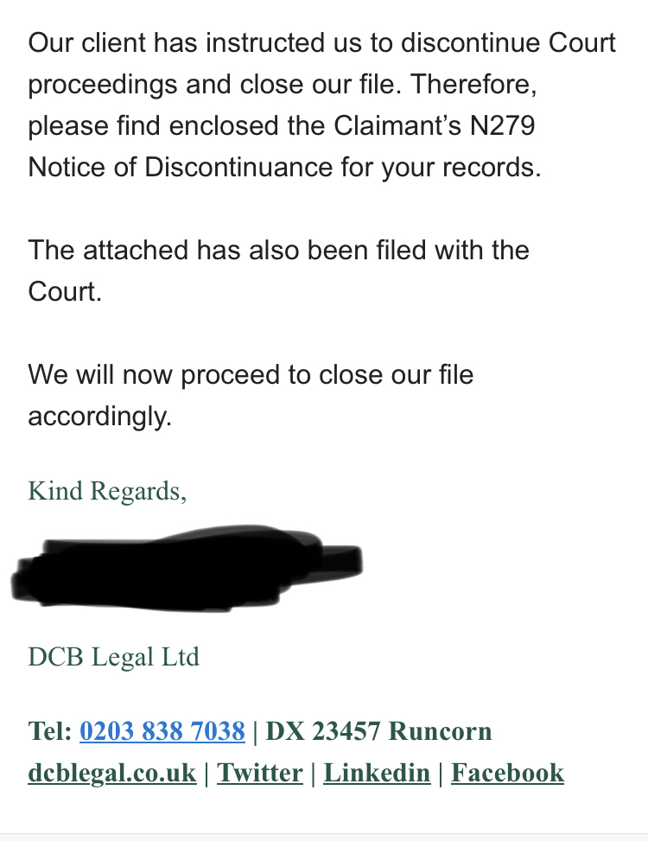Screen dimensions: 648x841
Task: Click the Tel: label in signature
Action: click(x=50, y=731)
